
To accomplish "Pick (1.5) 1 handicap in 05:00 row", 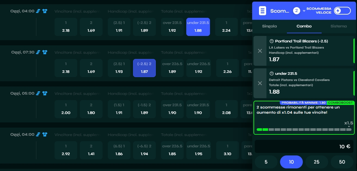I will tap(119, 109).
